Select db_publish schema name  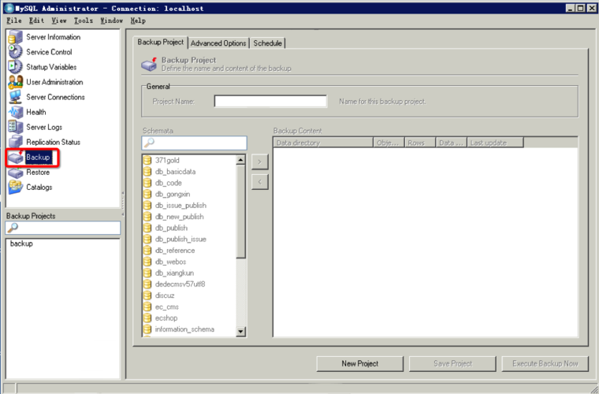(x=171, y=228)
